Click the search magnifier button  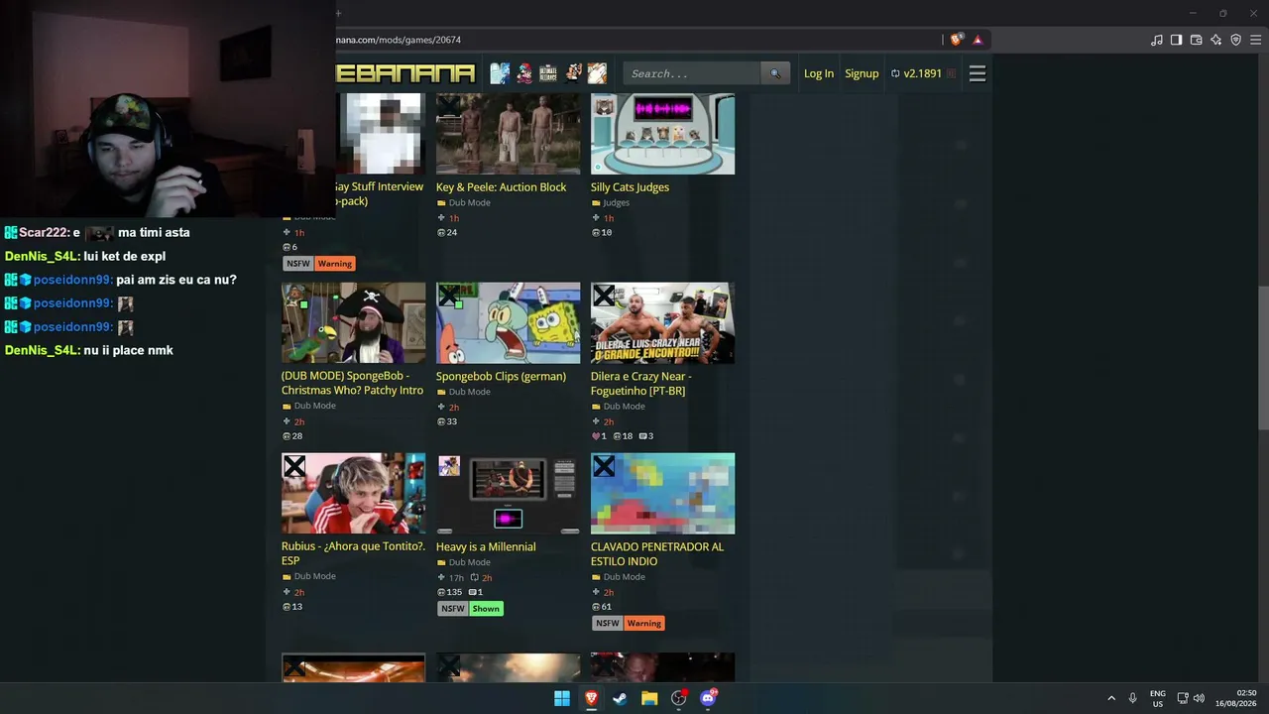[775, 73]
